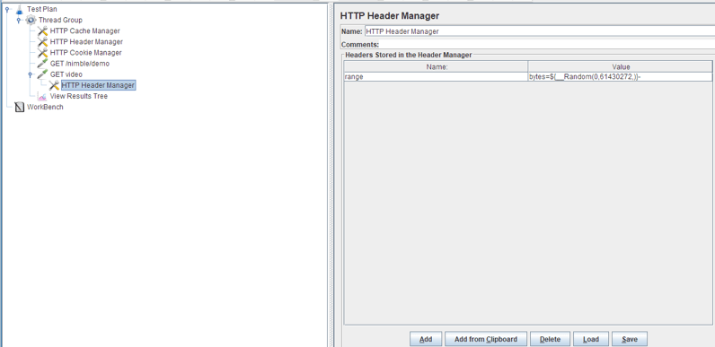Click the Test Plan flask icon
Viewport: 715px width, 347px height.
[x=19, y=9]
